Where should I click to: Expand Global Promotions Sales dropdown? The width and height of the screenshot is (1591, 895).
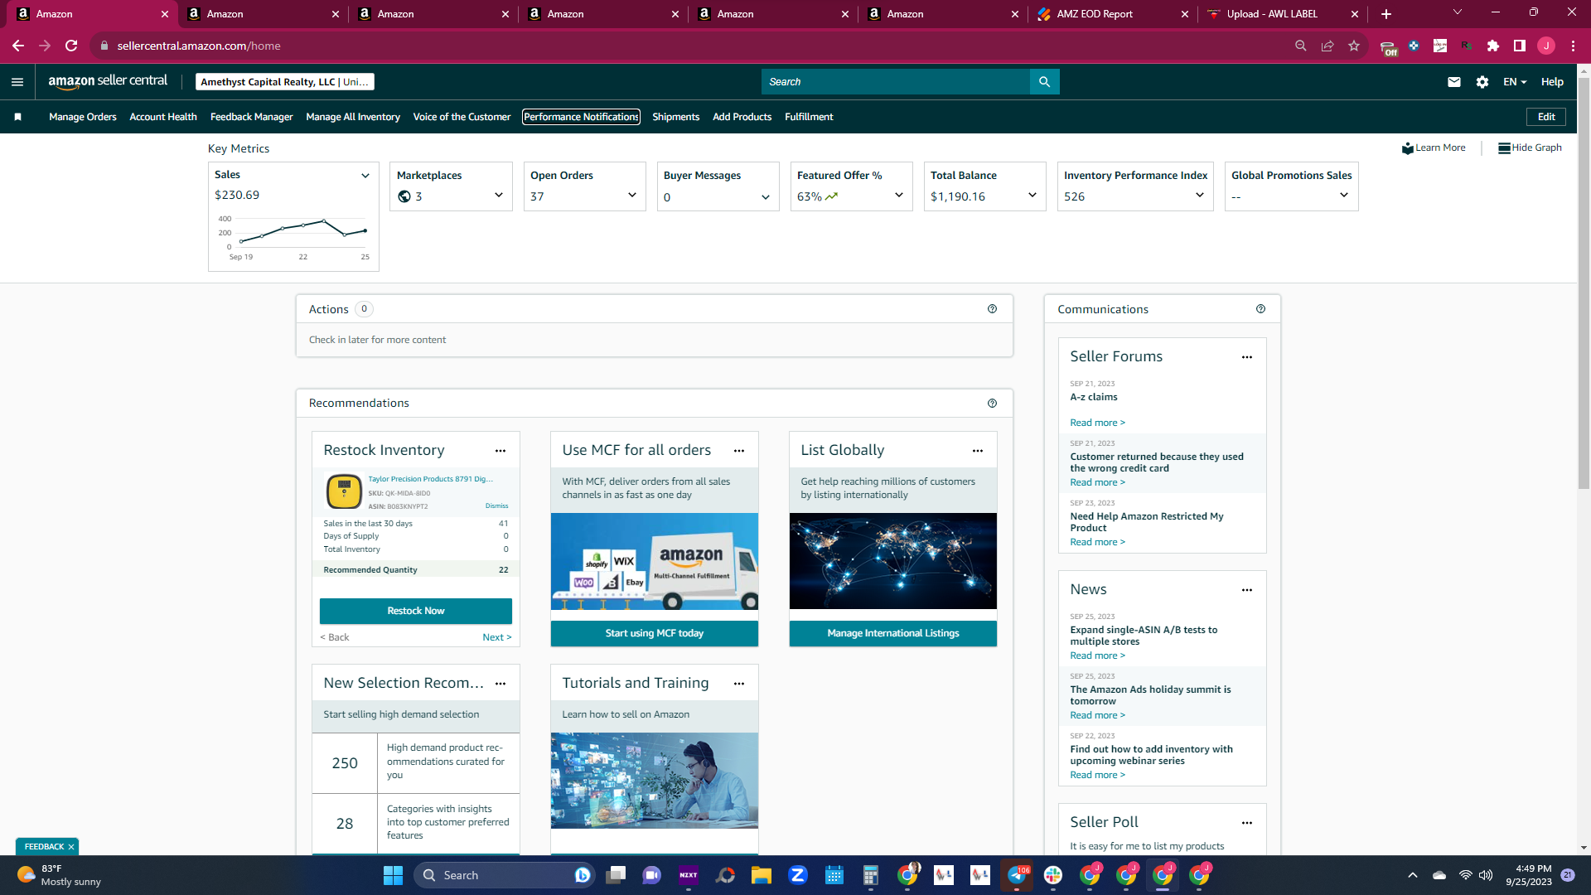click(x=1344, y=196)
